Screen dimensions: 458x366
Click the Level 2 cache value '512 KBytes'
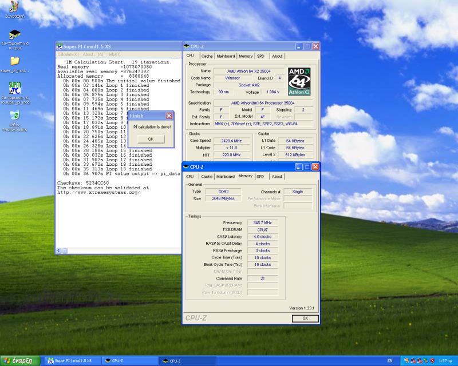(295, 154)
